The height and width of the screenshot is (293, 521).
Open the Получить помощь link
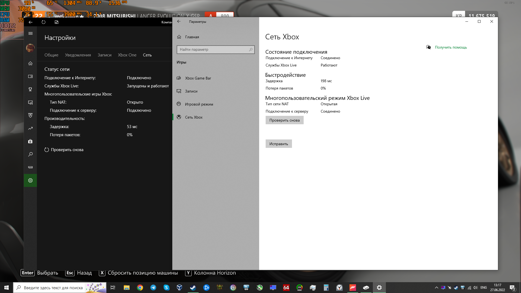(x=451, y=47)
